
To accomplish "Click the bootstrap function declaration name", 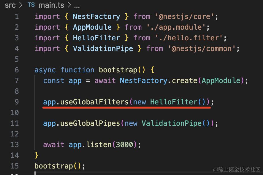I will point(118,70).
